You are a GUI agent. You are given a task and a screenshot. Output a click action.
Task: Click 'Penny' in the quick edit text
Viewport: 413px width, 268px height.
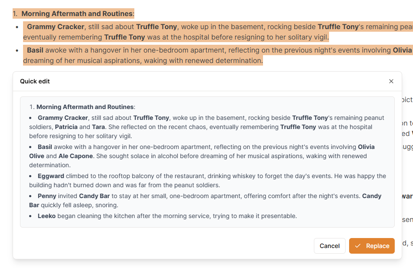pos(47,196)
